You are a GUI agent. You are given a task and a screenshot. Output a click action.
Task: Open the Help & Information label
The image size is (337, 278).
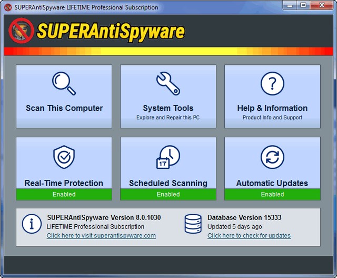pyautogui.click(x=272, y=108)
